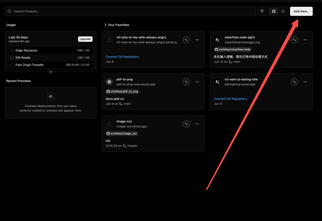Viewport: 322px width, 221px height.
Task: Click activity icon for the image-cut project
Action: point(186,124)
